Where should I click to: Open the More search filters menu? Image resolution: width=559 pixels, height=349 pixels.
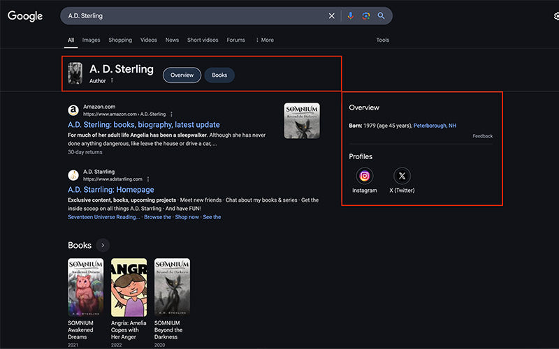coord(265,40)
